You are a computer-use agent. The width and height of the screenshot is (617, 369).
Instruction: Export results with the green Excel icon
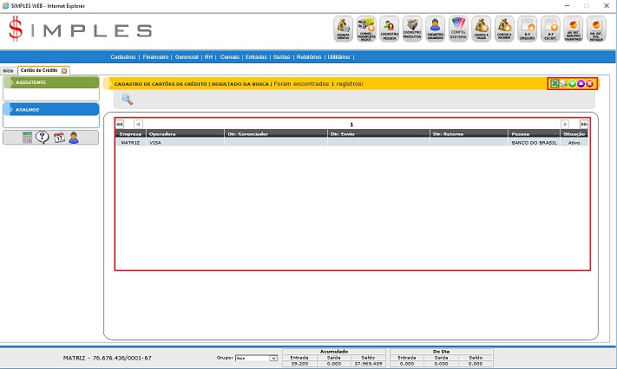point(555,83)
